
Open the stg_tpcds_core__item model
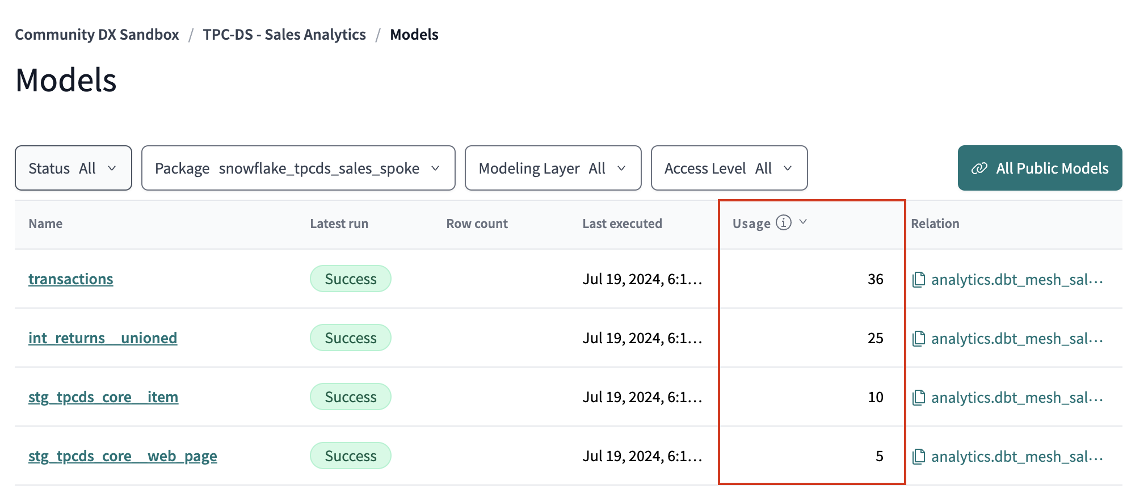coord(103,397)
